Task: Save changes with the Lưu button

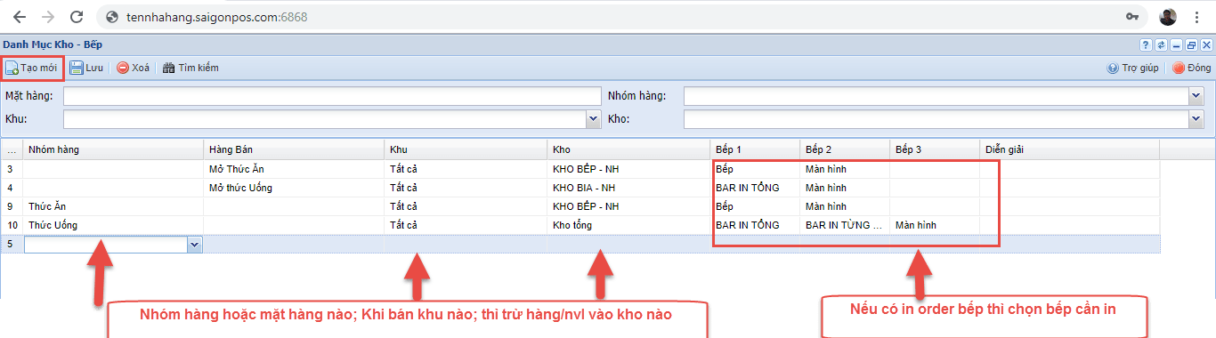Action: coord(86,68)
